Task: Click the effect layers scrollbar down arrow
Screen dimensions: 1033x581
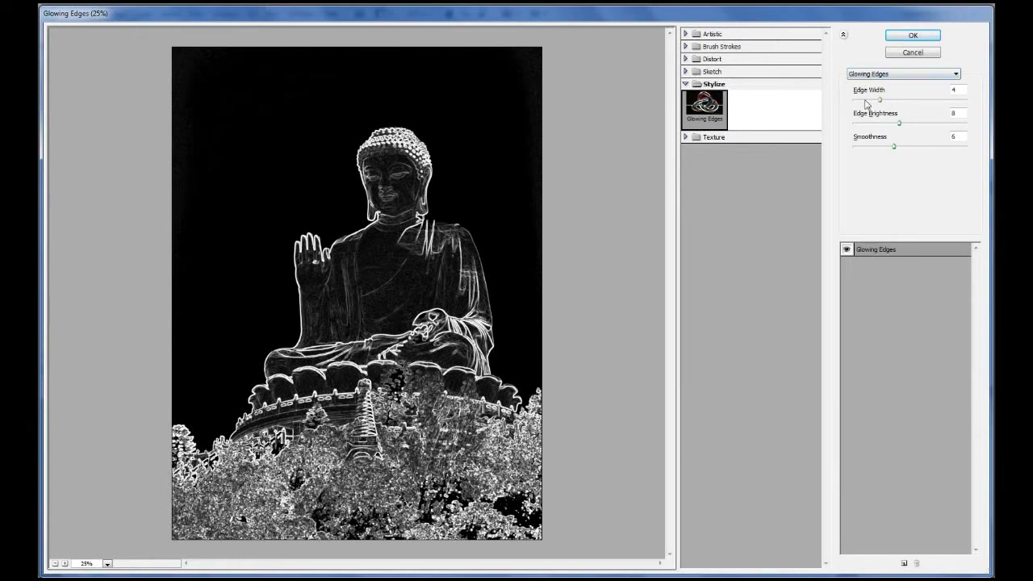Action: (976, 550)
